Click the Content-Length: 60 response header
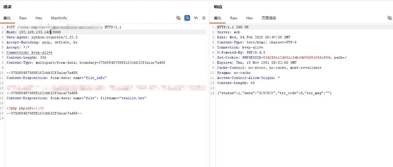The width and height of the screenshot is (393, 167). (x=236, y=83)
